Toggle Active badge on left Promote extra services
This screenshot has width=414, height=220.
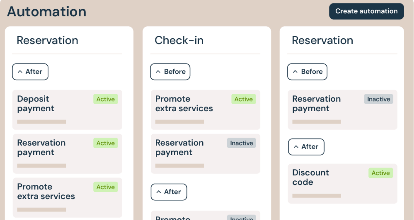106,187
